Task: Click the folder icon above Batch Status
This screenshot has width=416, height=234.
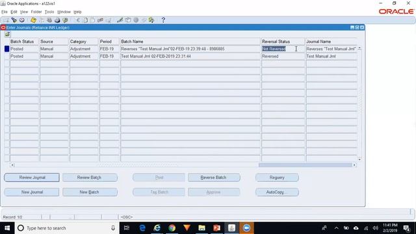Action: pos(7,34)
